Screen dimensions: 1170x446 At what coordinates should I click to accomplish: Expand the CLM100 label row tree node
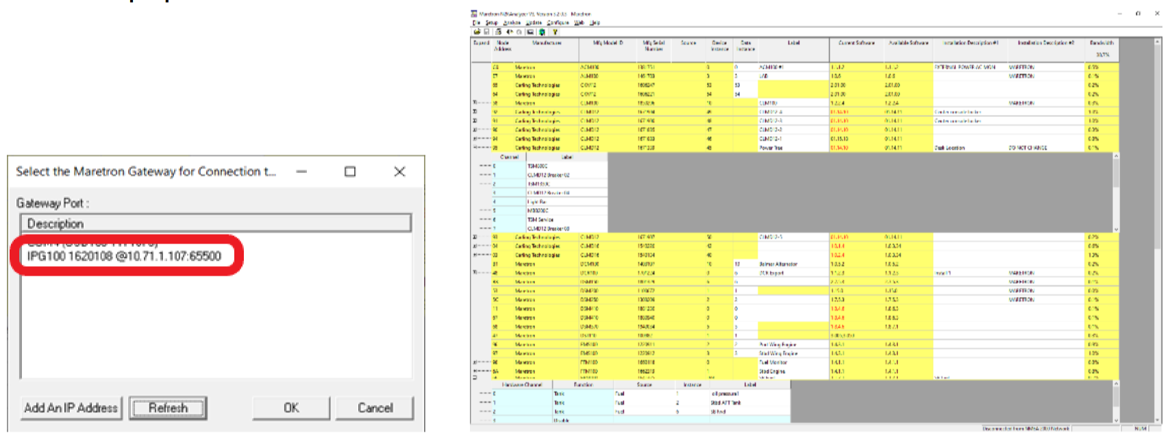coord(475,103)
